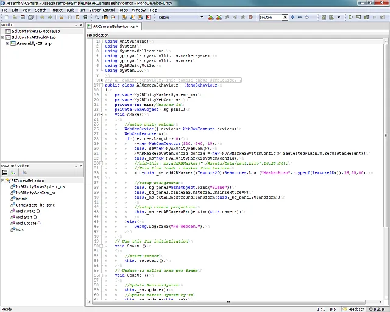Collapse the Update method fold at line 56
This screenshot has width=390, height=312.
point(101,275)
